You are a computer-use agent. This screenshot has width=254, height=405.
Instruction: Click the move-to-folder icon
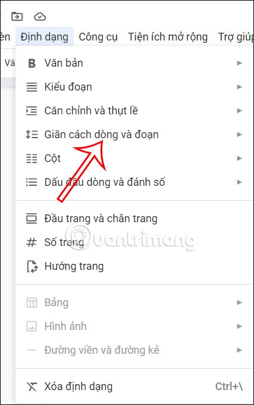click(17, 17)
